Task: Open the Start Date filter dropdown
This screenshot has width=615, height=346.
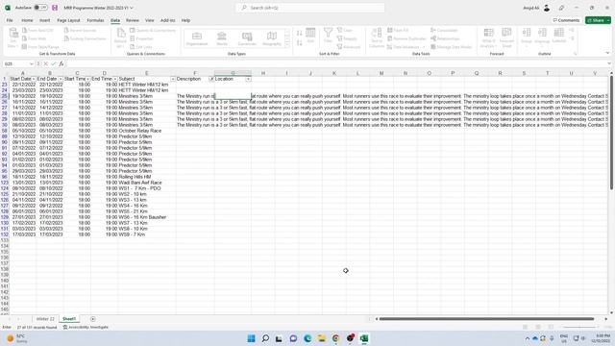Action: tap(34, 79)
